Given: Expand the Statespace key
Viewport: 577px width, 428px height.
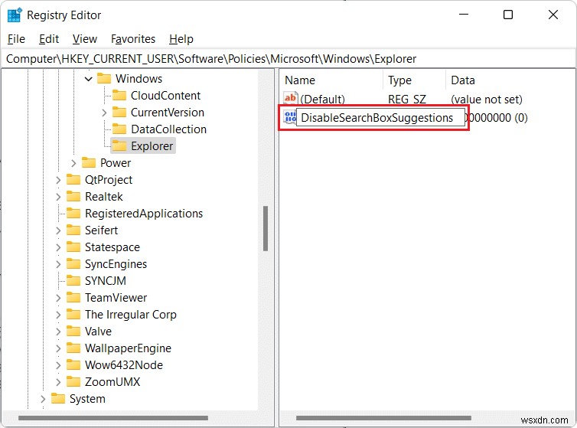Looking at the screenshot, I should 57,247.
